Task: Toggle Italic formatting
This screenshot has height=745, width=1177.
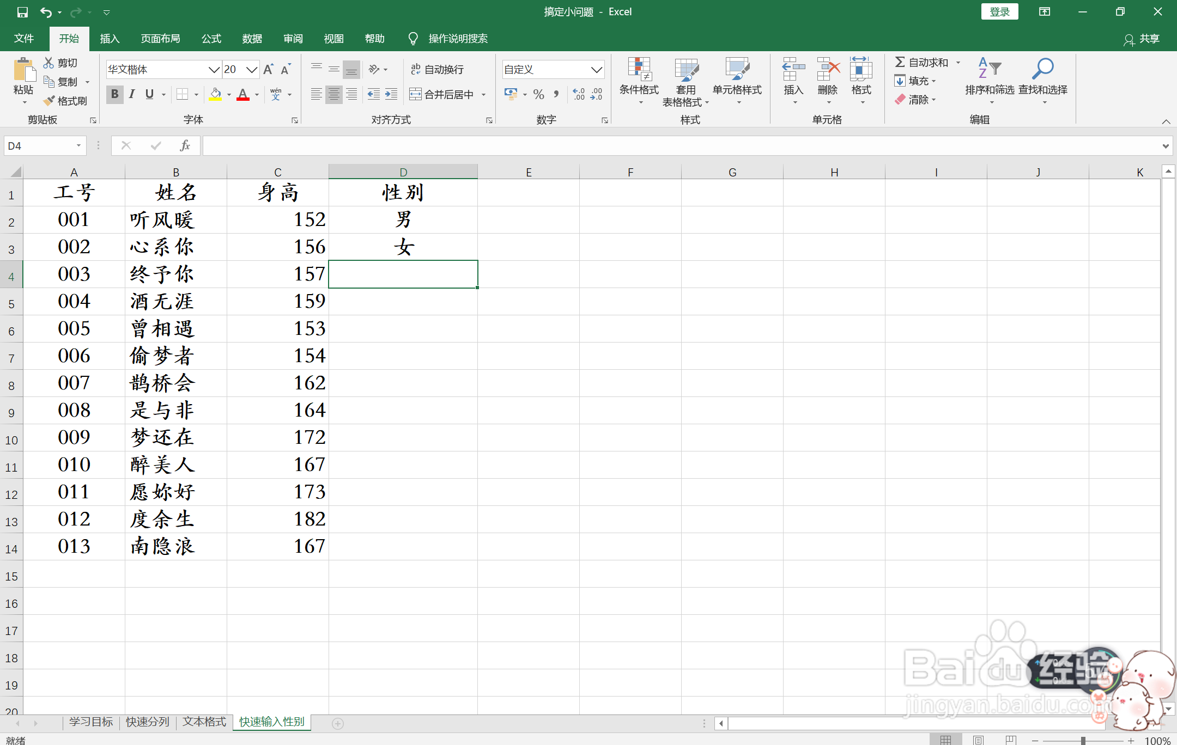Action: point(132,94)
